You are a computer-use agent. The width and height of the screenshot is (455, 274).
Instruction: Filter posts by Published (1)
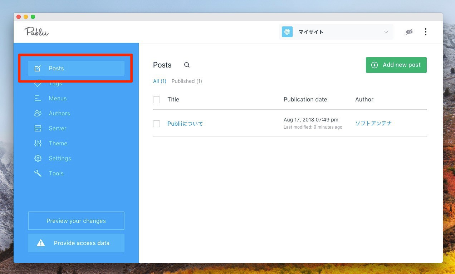187,81
